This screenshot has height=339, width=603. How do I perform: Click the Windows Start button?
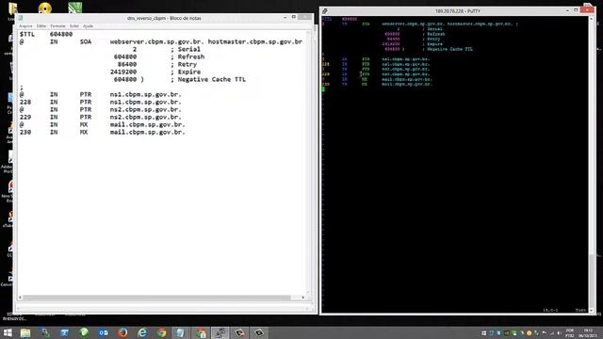coord(8,332)
